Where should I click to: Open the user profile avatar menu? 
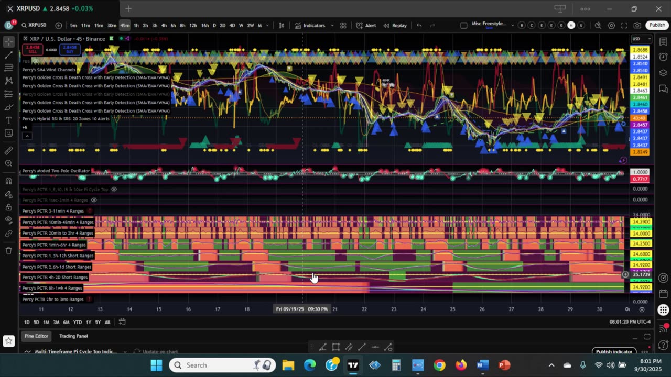coord(9,25)
